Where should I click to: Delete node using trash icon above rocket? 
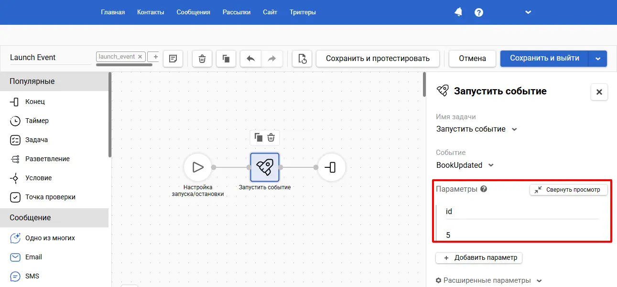[x=271, y=138]
